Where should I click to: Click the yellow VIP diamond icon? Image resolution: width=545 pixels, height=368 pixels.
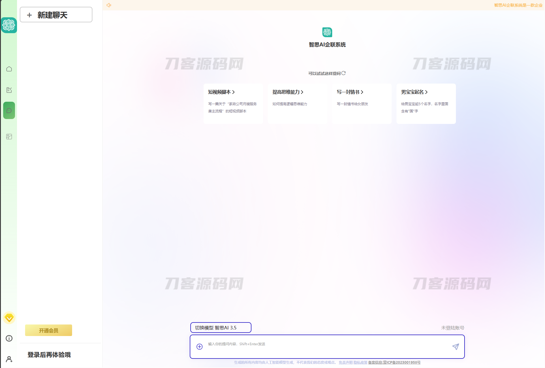pyautogui.click(x=9, y=318)
